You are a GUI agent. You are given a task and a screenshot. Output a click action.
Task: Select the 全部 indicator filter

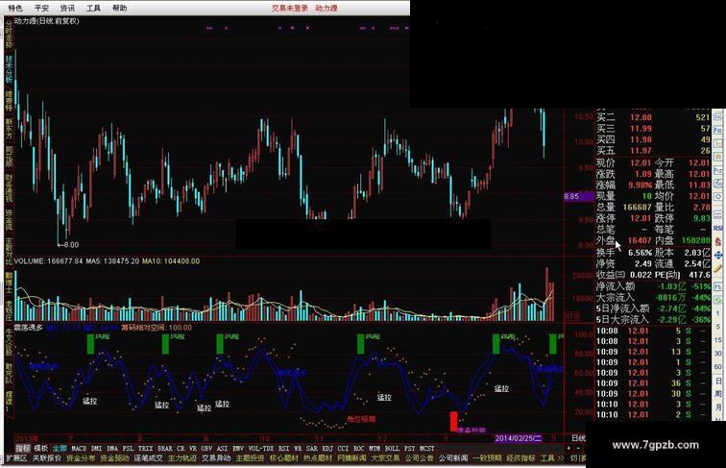(60, 448)
